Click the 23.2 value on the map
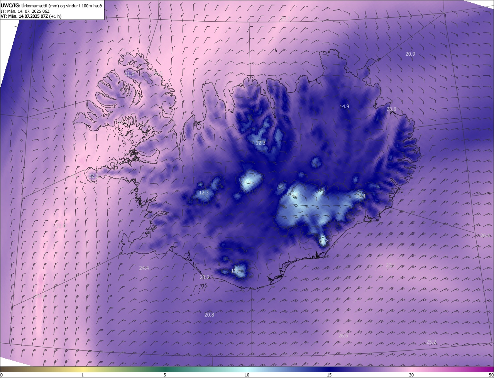Image resolution: width=494 pixels, height=378 pixels. 205,277
